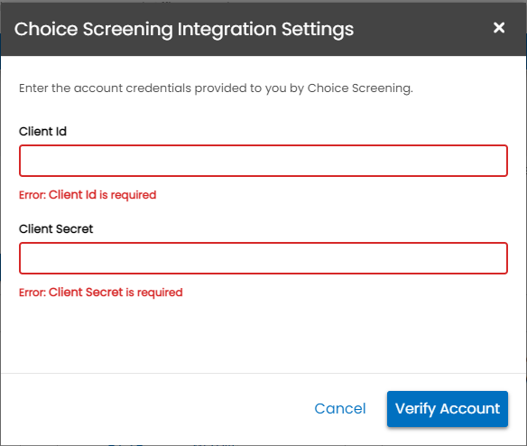Click the account credentials instruction text
This screenshot has height=446, width=527.
[216, 88]
